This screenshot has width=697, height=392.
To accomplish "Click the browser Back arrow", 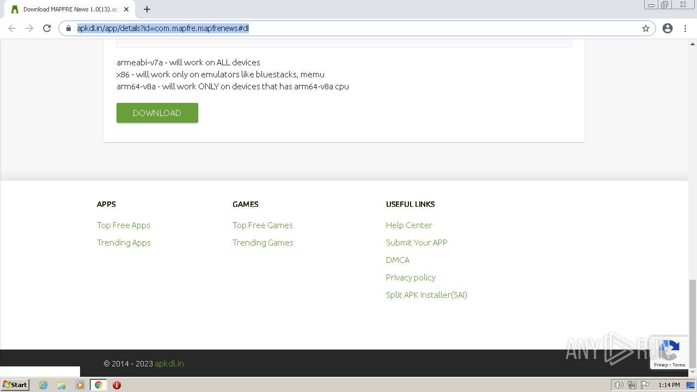I will pos(12,28).
